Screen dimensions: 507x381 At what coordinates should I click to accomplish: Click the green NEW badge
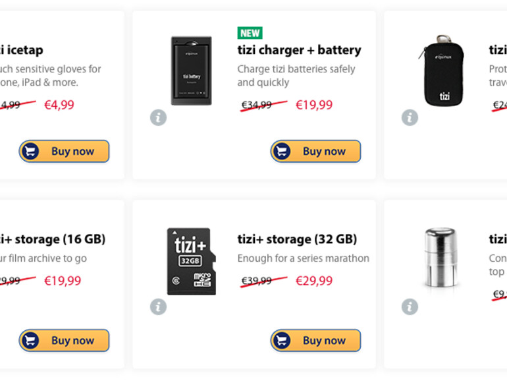pos(250,33)
